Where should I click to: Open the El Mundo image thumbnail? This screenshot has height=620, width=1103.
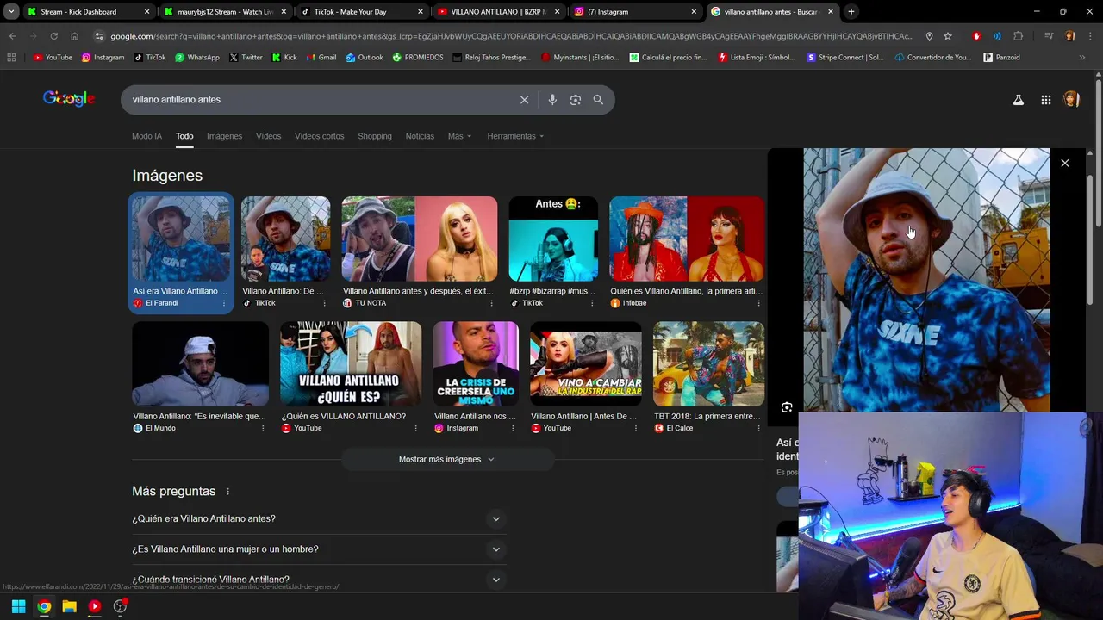tap(200, 363)
